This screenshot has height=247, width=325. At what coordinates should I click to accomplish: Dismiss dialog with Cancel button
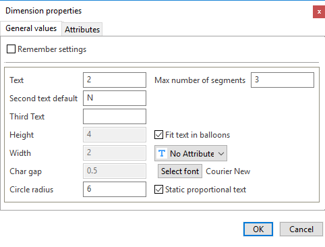click(x=301, y=229)
